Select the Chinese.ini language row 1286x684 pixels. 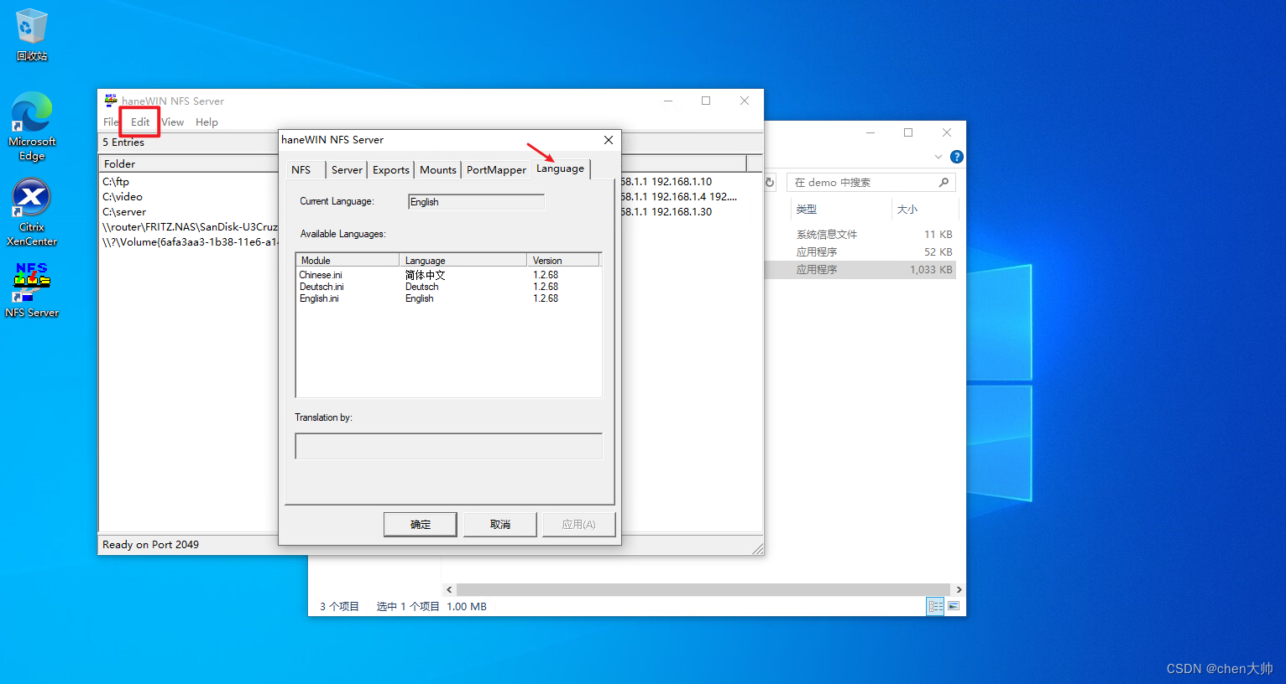pos(449,275)
